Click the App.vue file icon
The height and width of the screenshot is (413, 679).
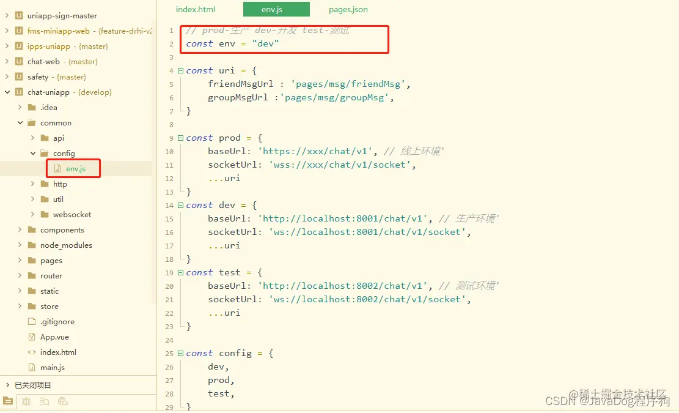[x=32, y=337]
